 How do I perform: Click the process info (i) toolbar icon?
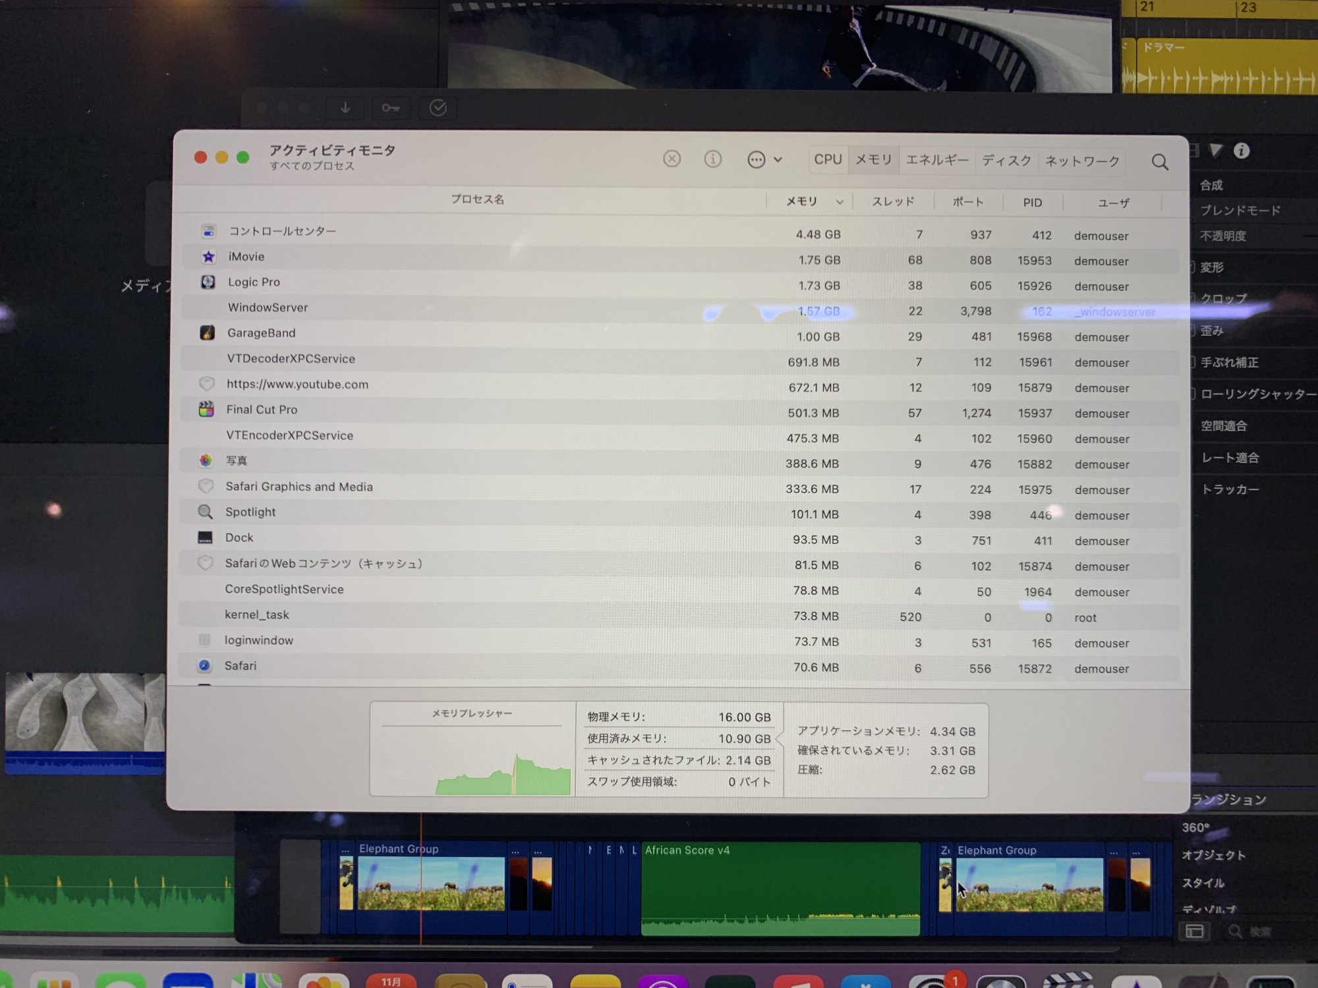click(712, 159)
